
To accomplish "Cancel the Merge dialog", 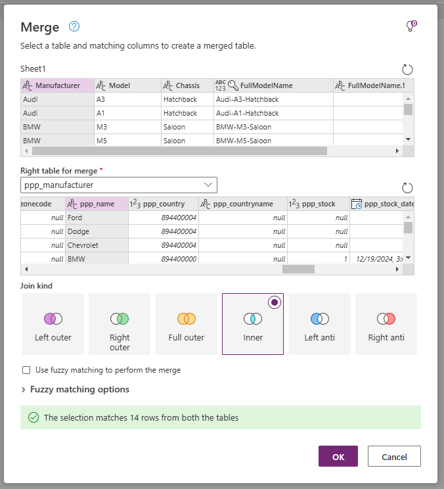I will coord(394,456).
